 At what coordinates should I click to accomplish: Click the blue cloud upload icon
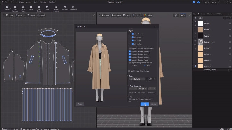click(198, 2)
